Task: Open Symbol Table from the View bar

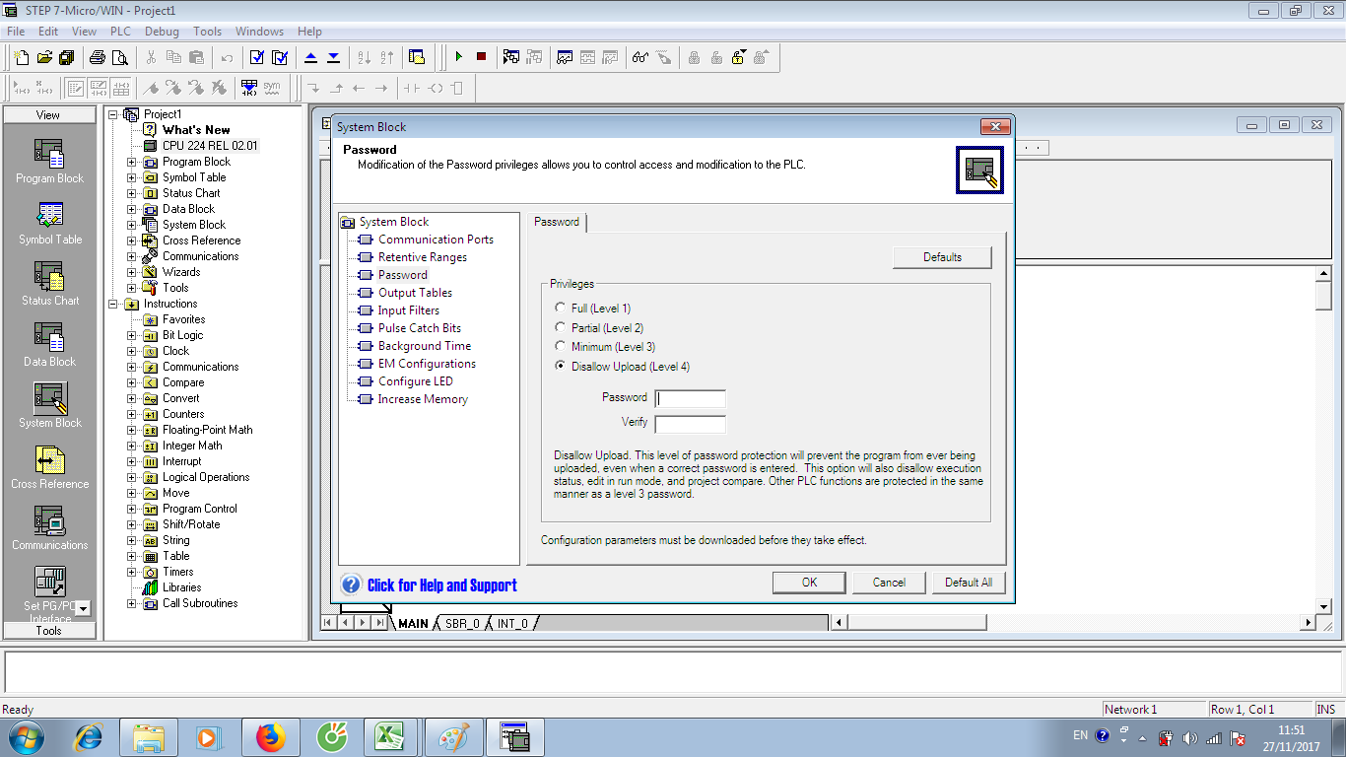Action: (49, 222)
